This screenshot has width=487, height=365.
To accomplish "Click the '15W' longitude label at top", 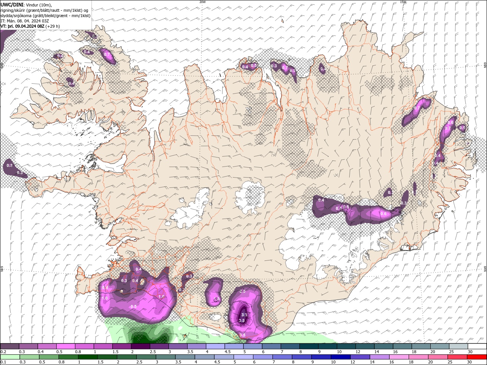I will pyautogui.click(x=403, y=2).
